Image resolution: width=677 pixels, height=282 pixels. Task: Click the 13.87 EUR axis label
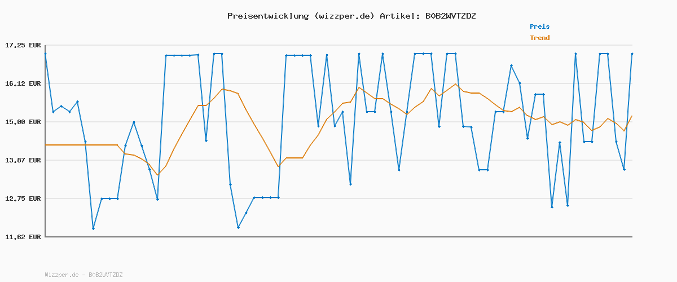tap(23, 160)
